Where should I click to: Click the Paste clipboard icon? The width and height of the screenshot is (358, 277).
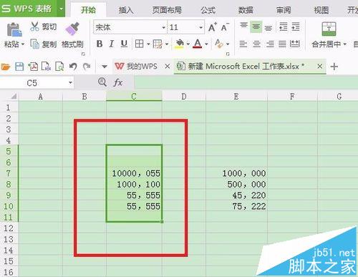coord(14,29)
